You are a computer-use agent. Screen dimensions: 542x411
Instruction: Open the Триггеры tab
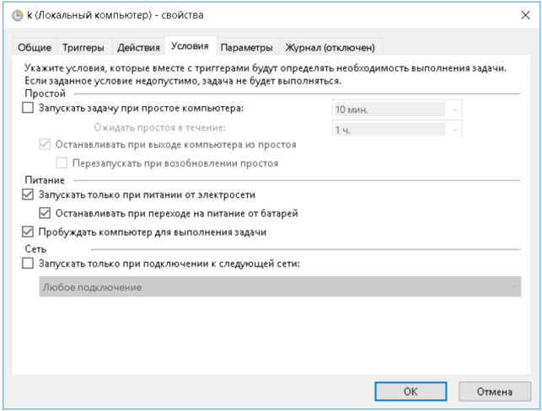(x=83, y=47)
